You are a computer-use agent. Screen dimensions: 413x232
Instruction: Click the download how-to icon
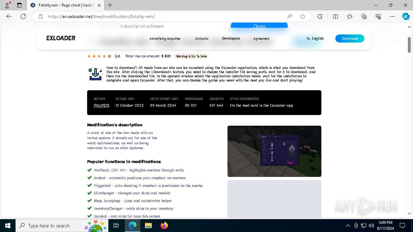pos(96,74)
